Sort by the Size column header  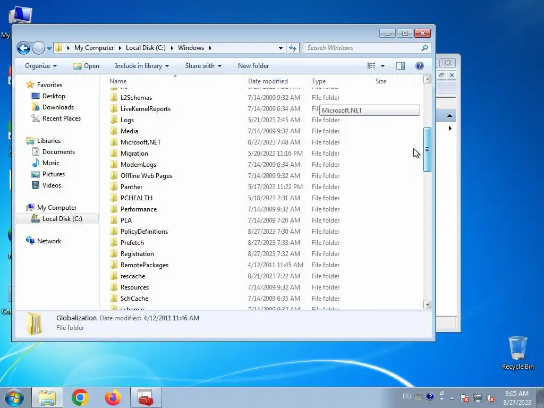[x=380, y=81]
